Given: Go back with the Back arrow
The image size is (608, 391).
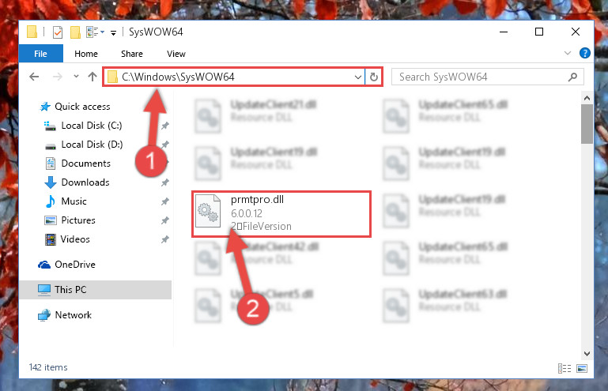Looking at the screenshot, I should coord(34,77).
